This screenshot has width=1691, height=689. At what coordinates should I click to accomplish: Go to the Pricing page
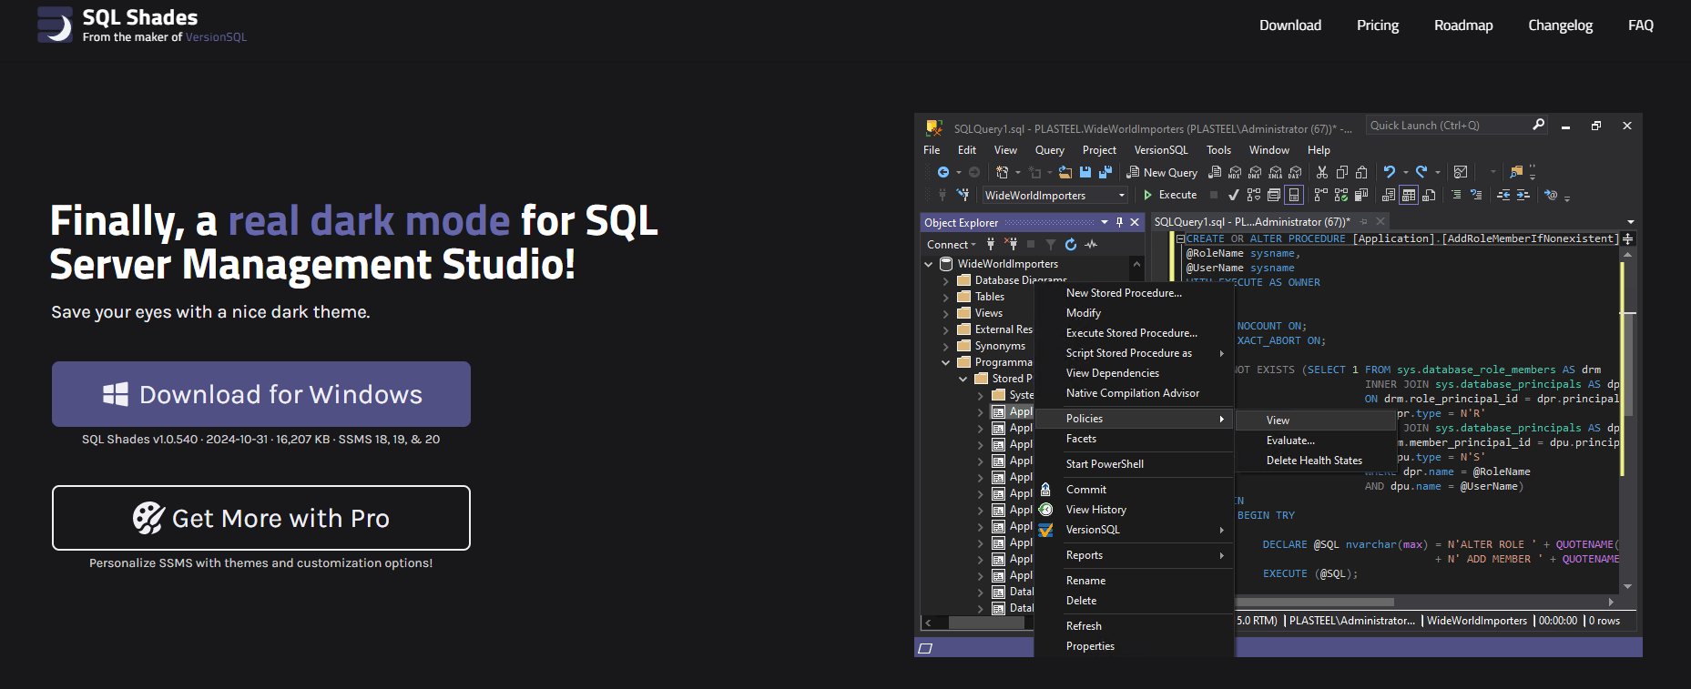pos(1378,25)
